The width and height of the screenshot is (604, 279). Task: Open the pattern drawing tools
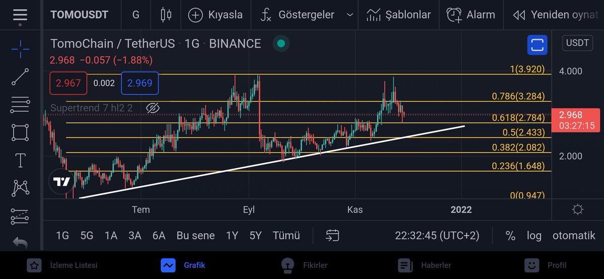[x=20, y=188]
